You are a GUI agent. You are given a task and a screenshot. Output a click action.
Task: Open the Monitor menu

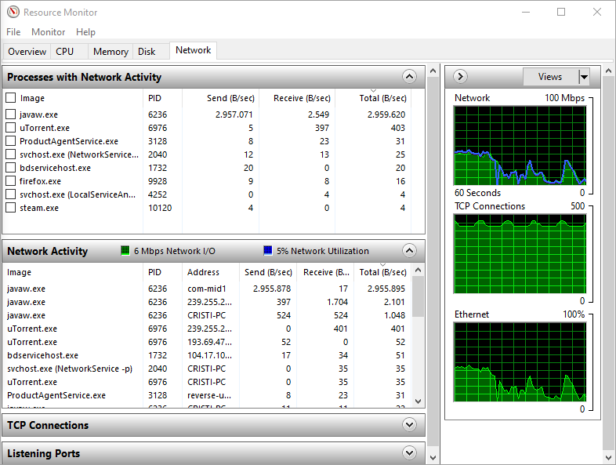(x=49, y=32)
